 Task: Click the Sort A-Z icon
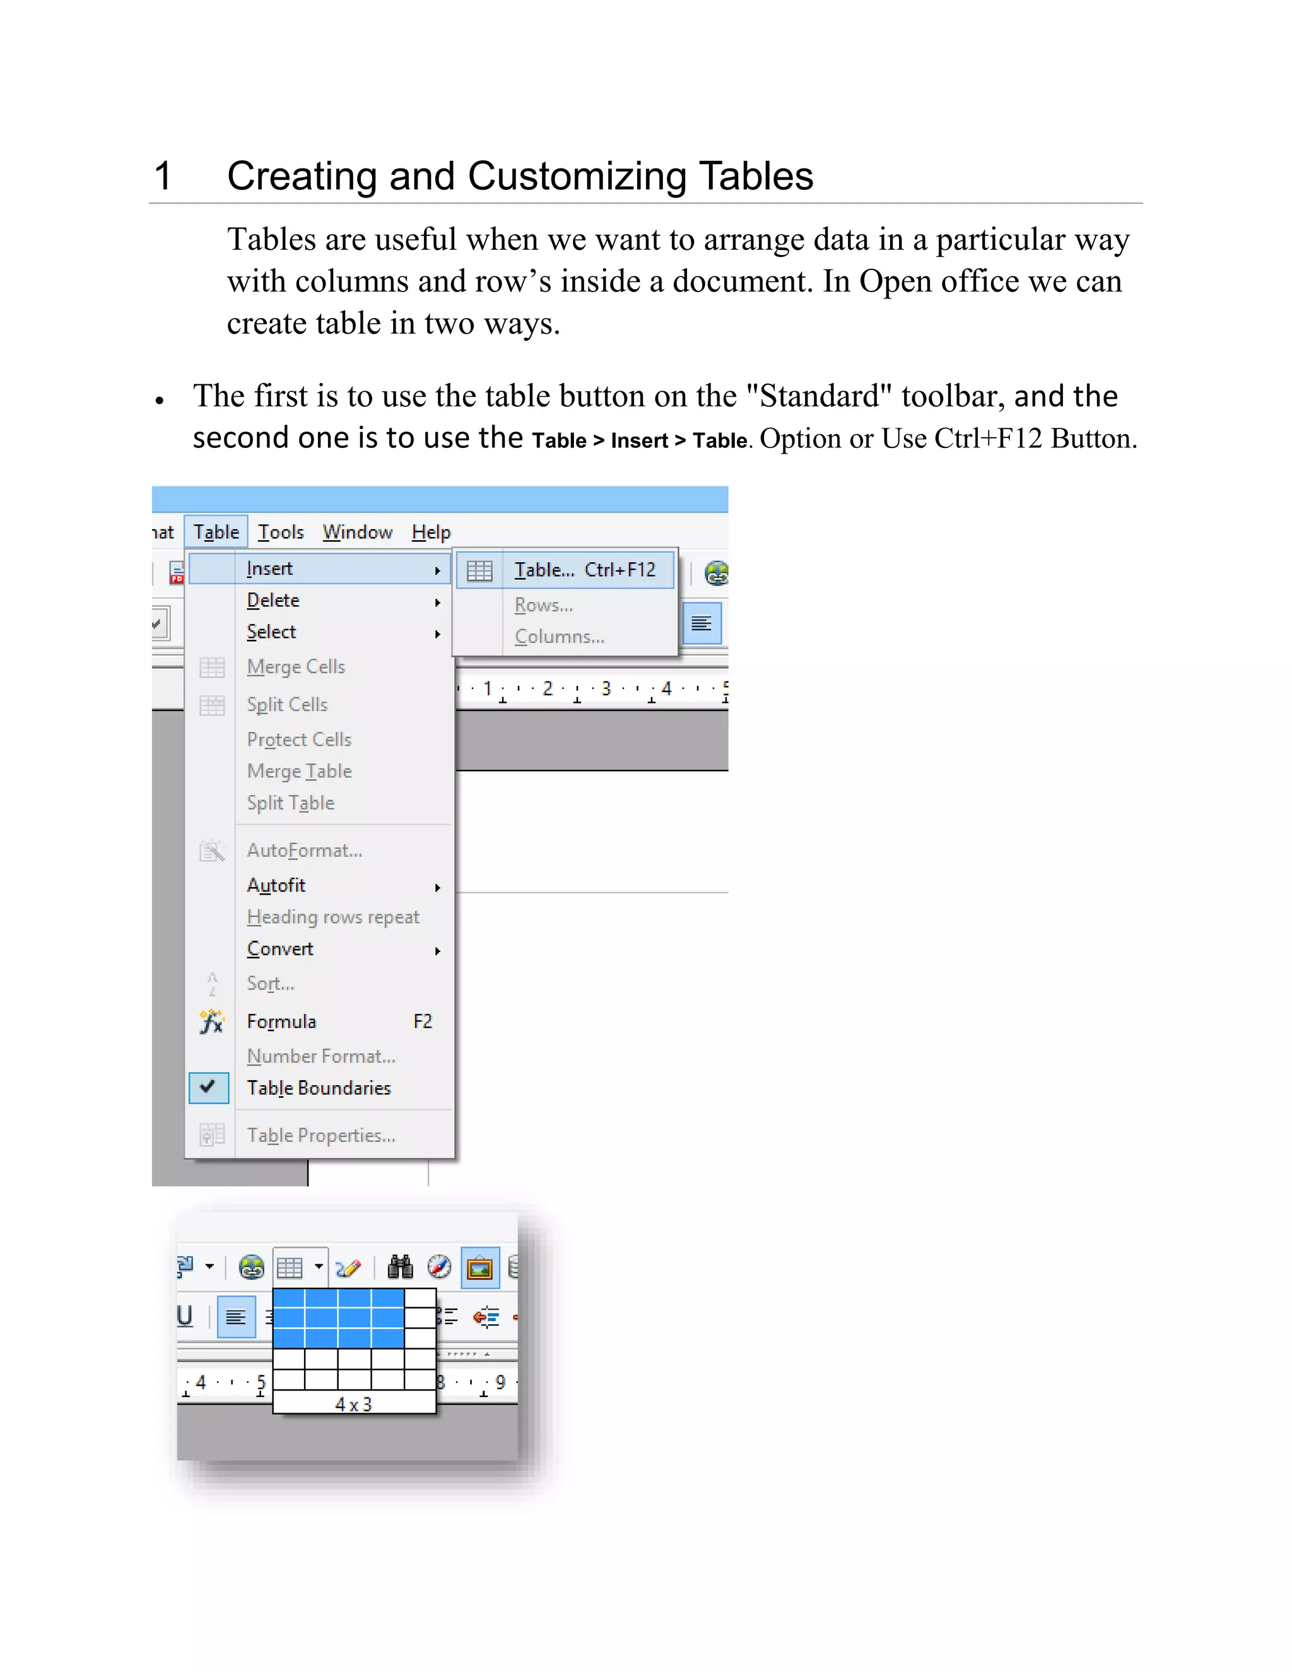(212, 984)
